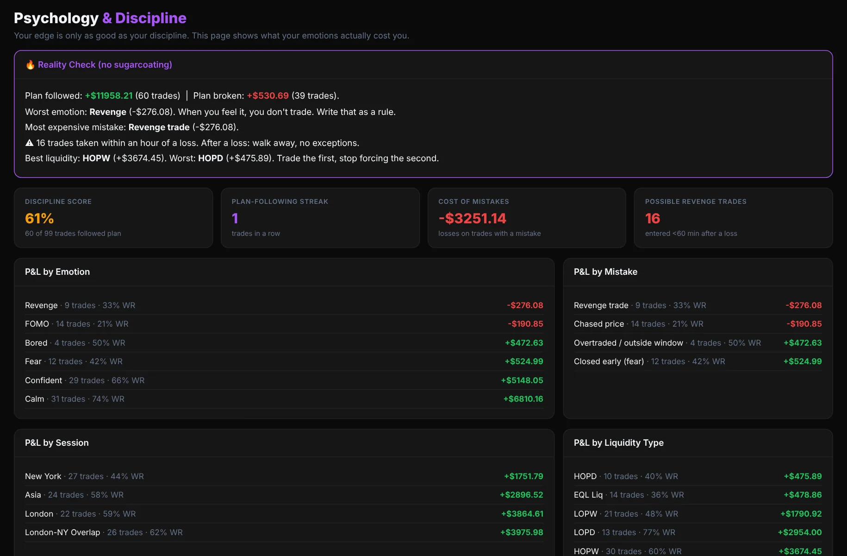Click the 60 of 99 trades followed plan caption

click(73, 234)
